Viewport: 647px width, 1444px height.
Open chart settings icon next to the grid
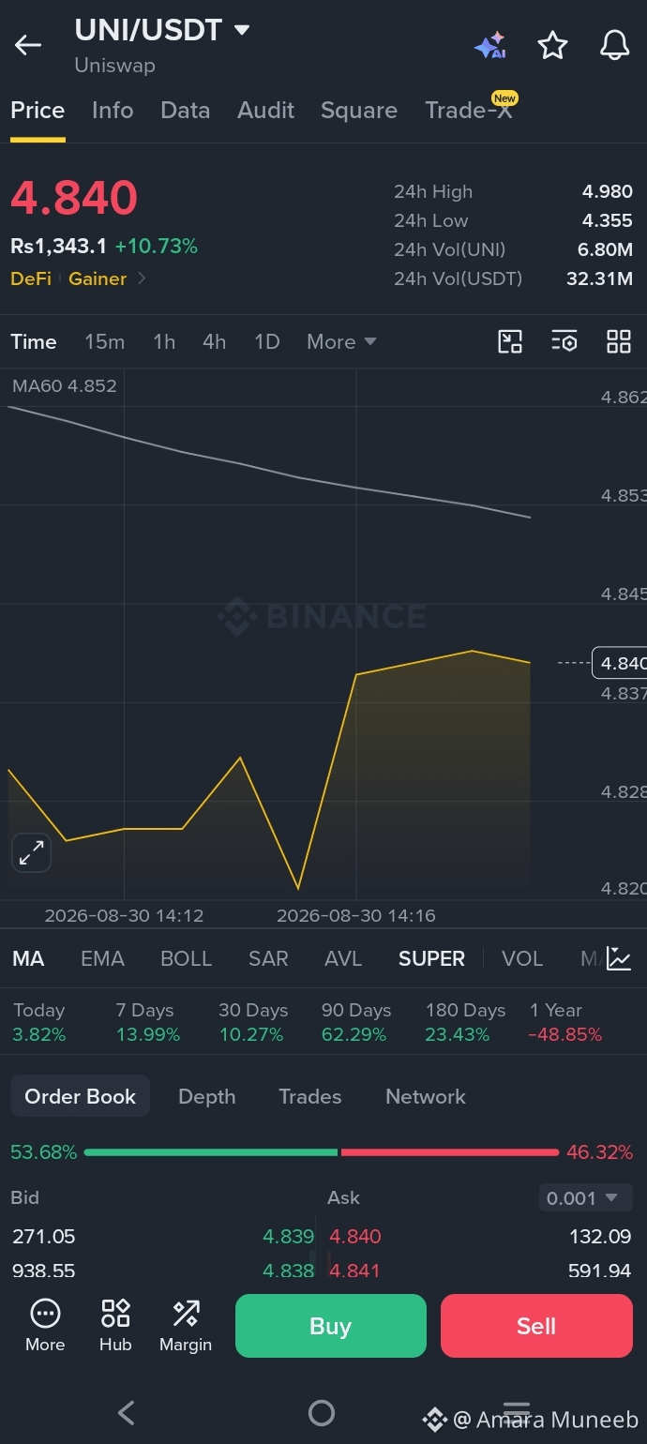pyautogui.click(x=564, y=341)
